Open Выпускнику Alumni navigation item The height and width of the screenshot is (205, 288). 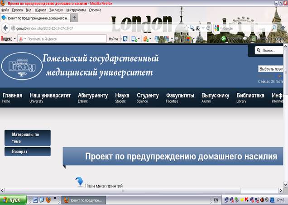[x=215, y=98]
